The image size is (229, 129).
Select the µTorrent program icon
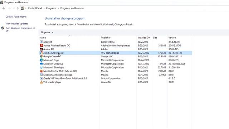(x=42, y=42)
